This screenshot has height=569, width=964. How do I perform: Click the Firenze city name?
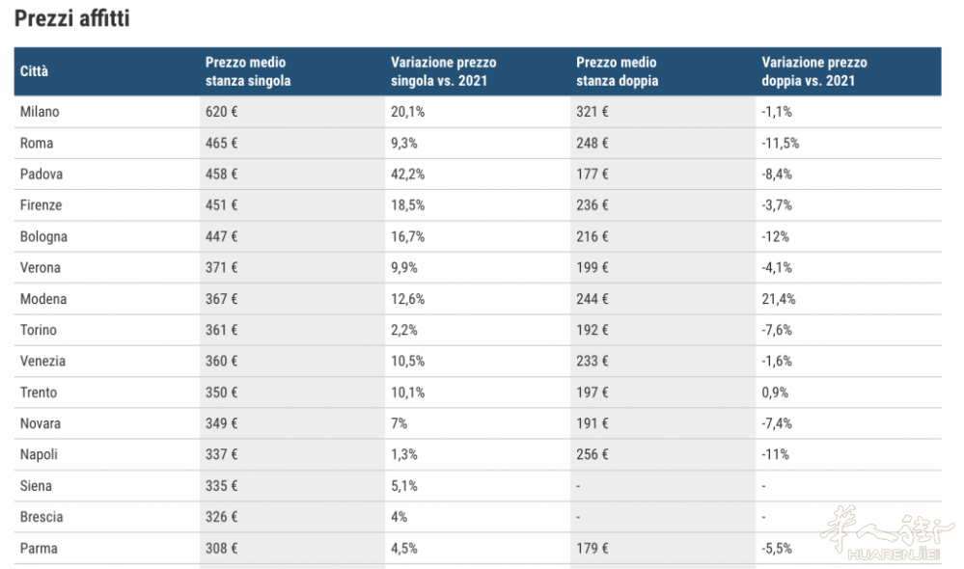[41, 205]
